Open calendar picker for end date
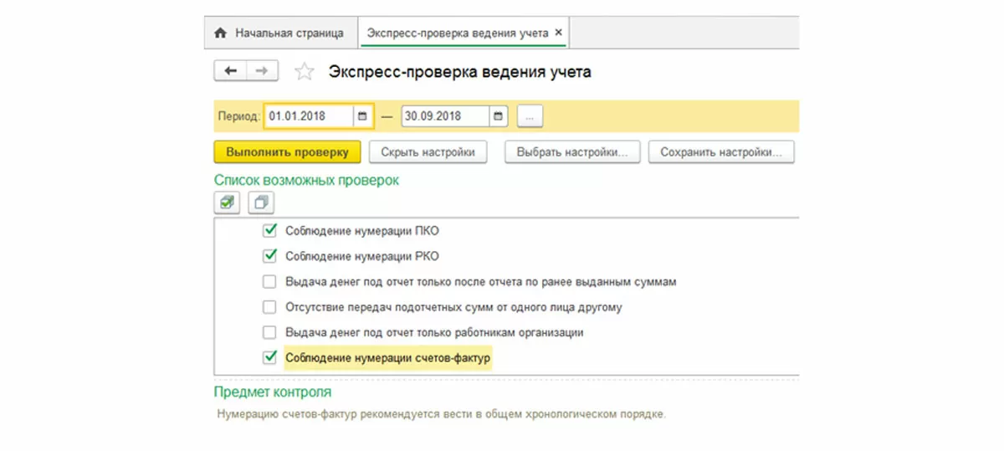 pyautogui.click(x=499, y=116)
